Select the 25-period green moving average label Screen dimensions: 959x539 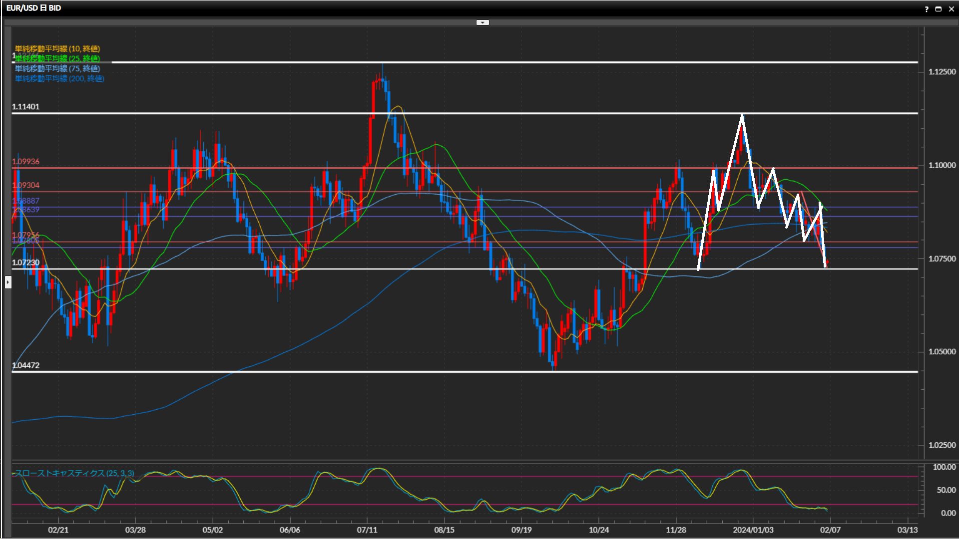[57, 58]
